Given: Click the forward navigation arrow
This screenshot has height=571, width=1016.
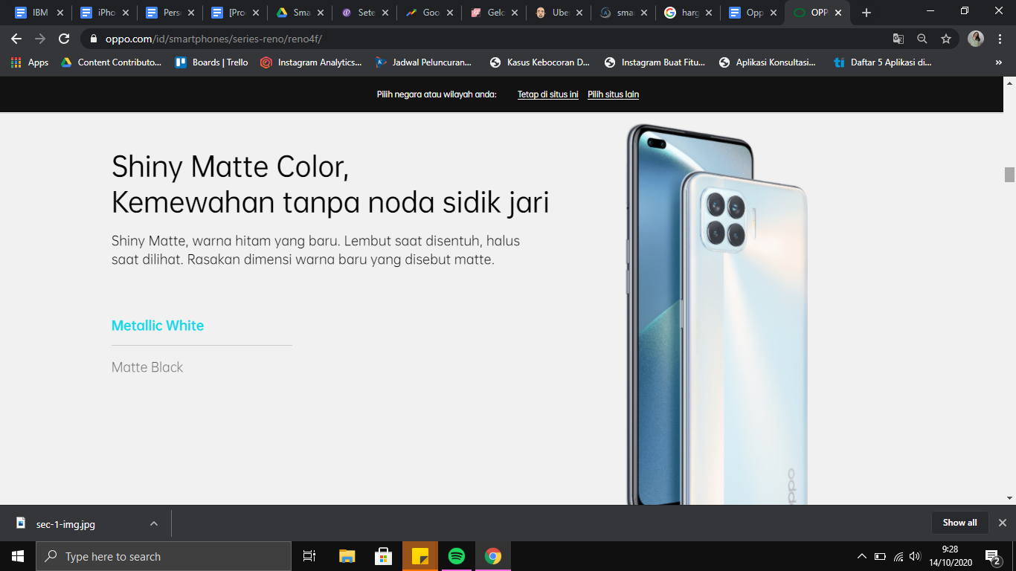Looking at the screenshot, I should [x=40, y=39].
